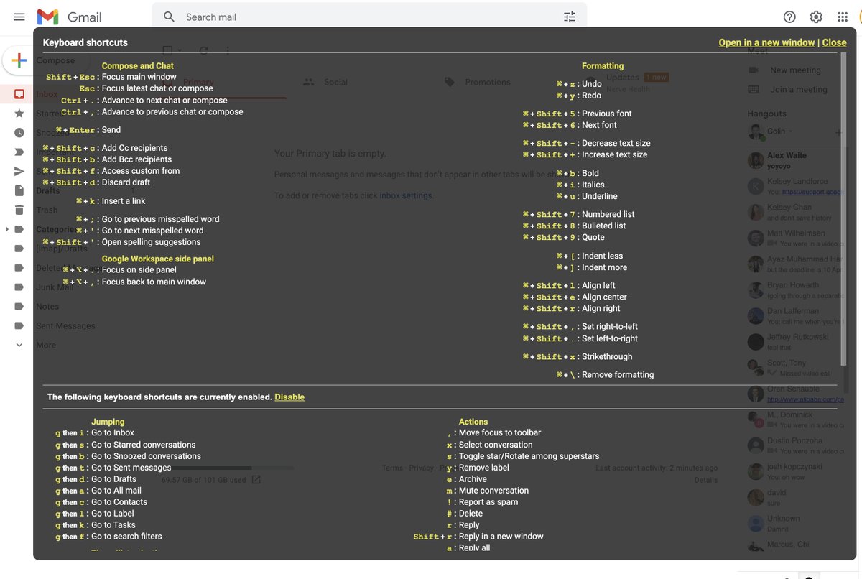The height and width of the screenshot is (579, 862).
Task: Click the colorful Compose plus button
Action: pos(19,60)
